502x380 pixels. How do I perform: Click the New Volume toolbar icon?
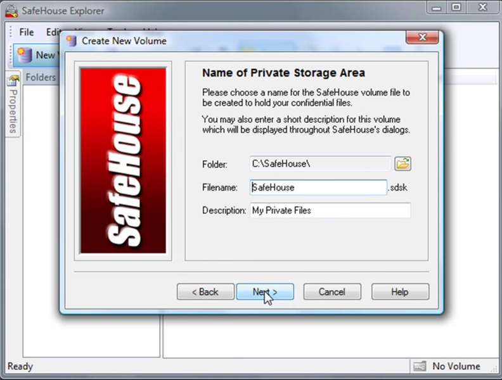coord(24,55)
